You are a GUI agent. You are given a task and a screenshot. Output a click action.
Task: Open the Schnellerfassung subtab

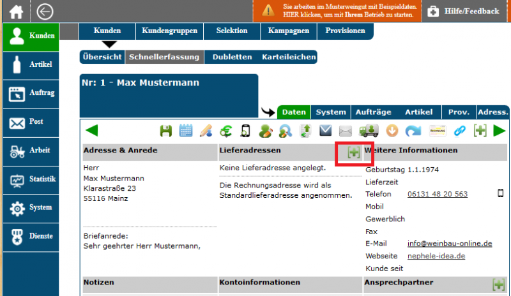click(164, 57)
